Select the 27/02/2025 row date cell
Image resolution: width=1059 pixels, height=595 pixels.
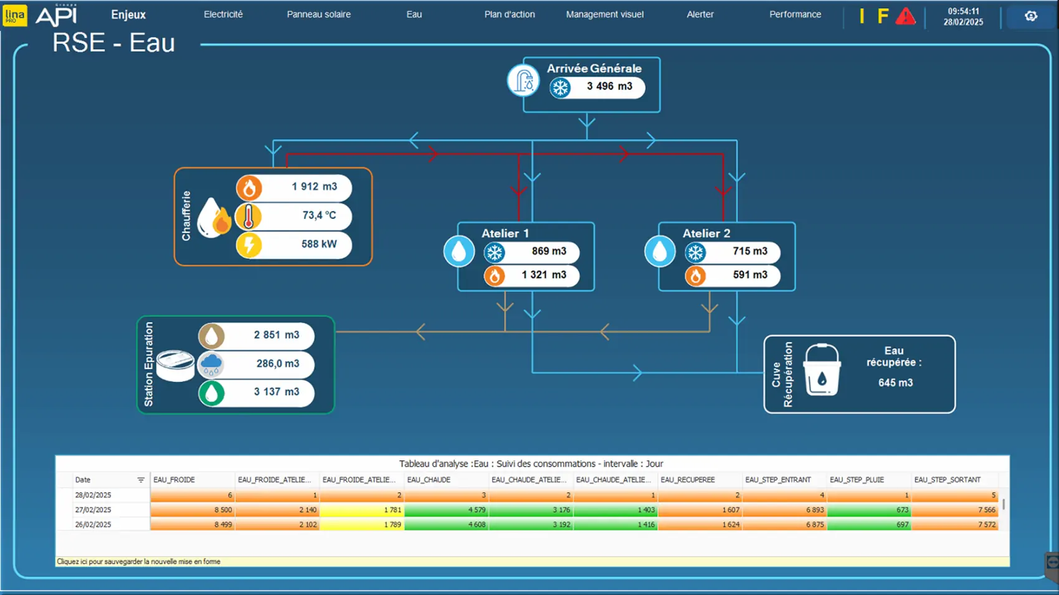click(93, 510)
